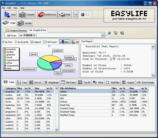Image resolution: width=158 pixels, height=138 pixels.
Task: Select the Hidden file attribute row
Action: [x=104, y=92]
